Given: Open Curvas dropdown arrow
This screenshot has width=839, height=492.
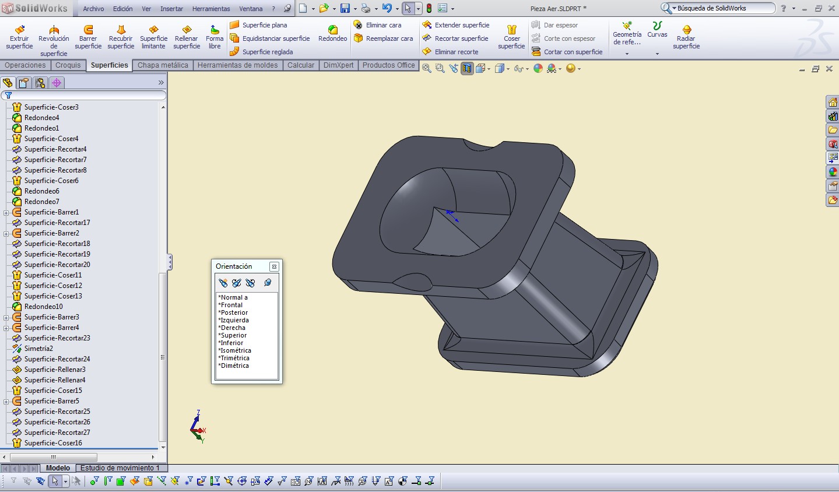Looking at the screenshot, I should (x=657, y=54).
